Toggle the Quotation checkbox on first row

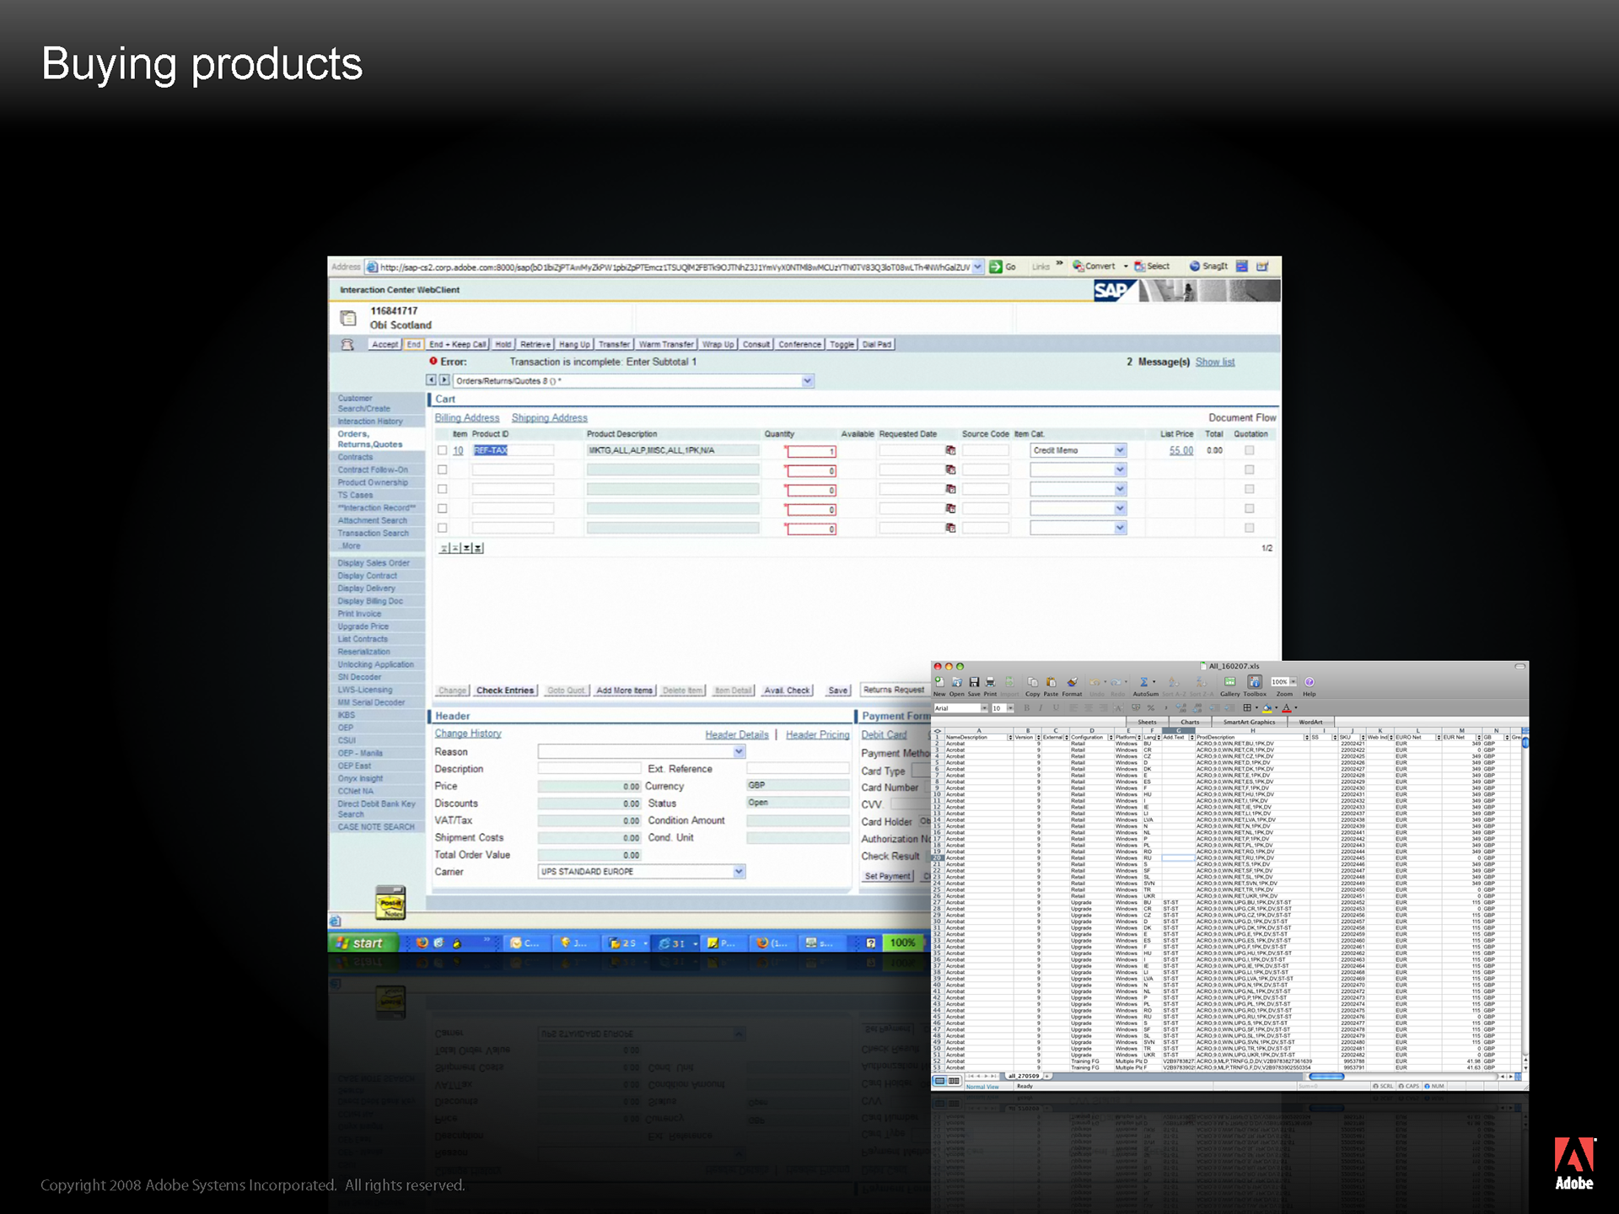tap(1250, 450)
